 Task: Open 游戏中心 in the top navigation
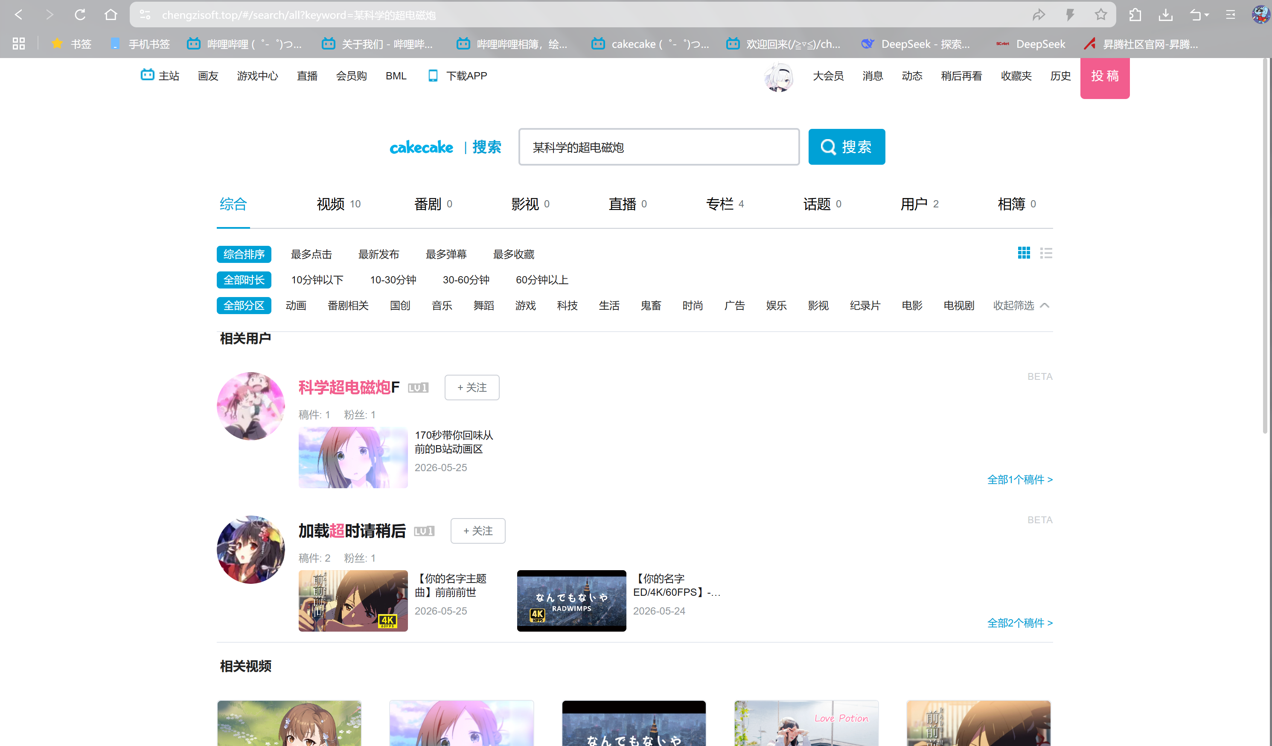(x=257, y=76)
